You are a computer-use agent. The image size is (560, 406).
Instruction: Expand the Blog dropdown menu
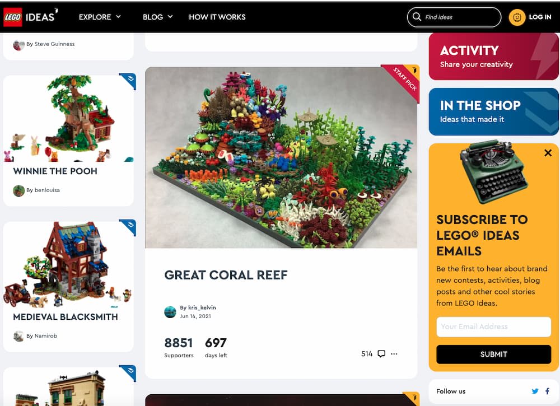tap(157, 17)
